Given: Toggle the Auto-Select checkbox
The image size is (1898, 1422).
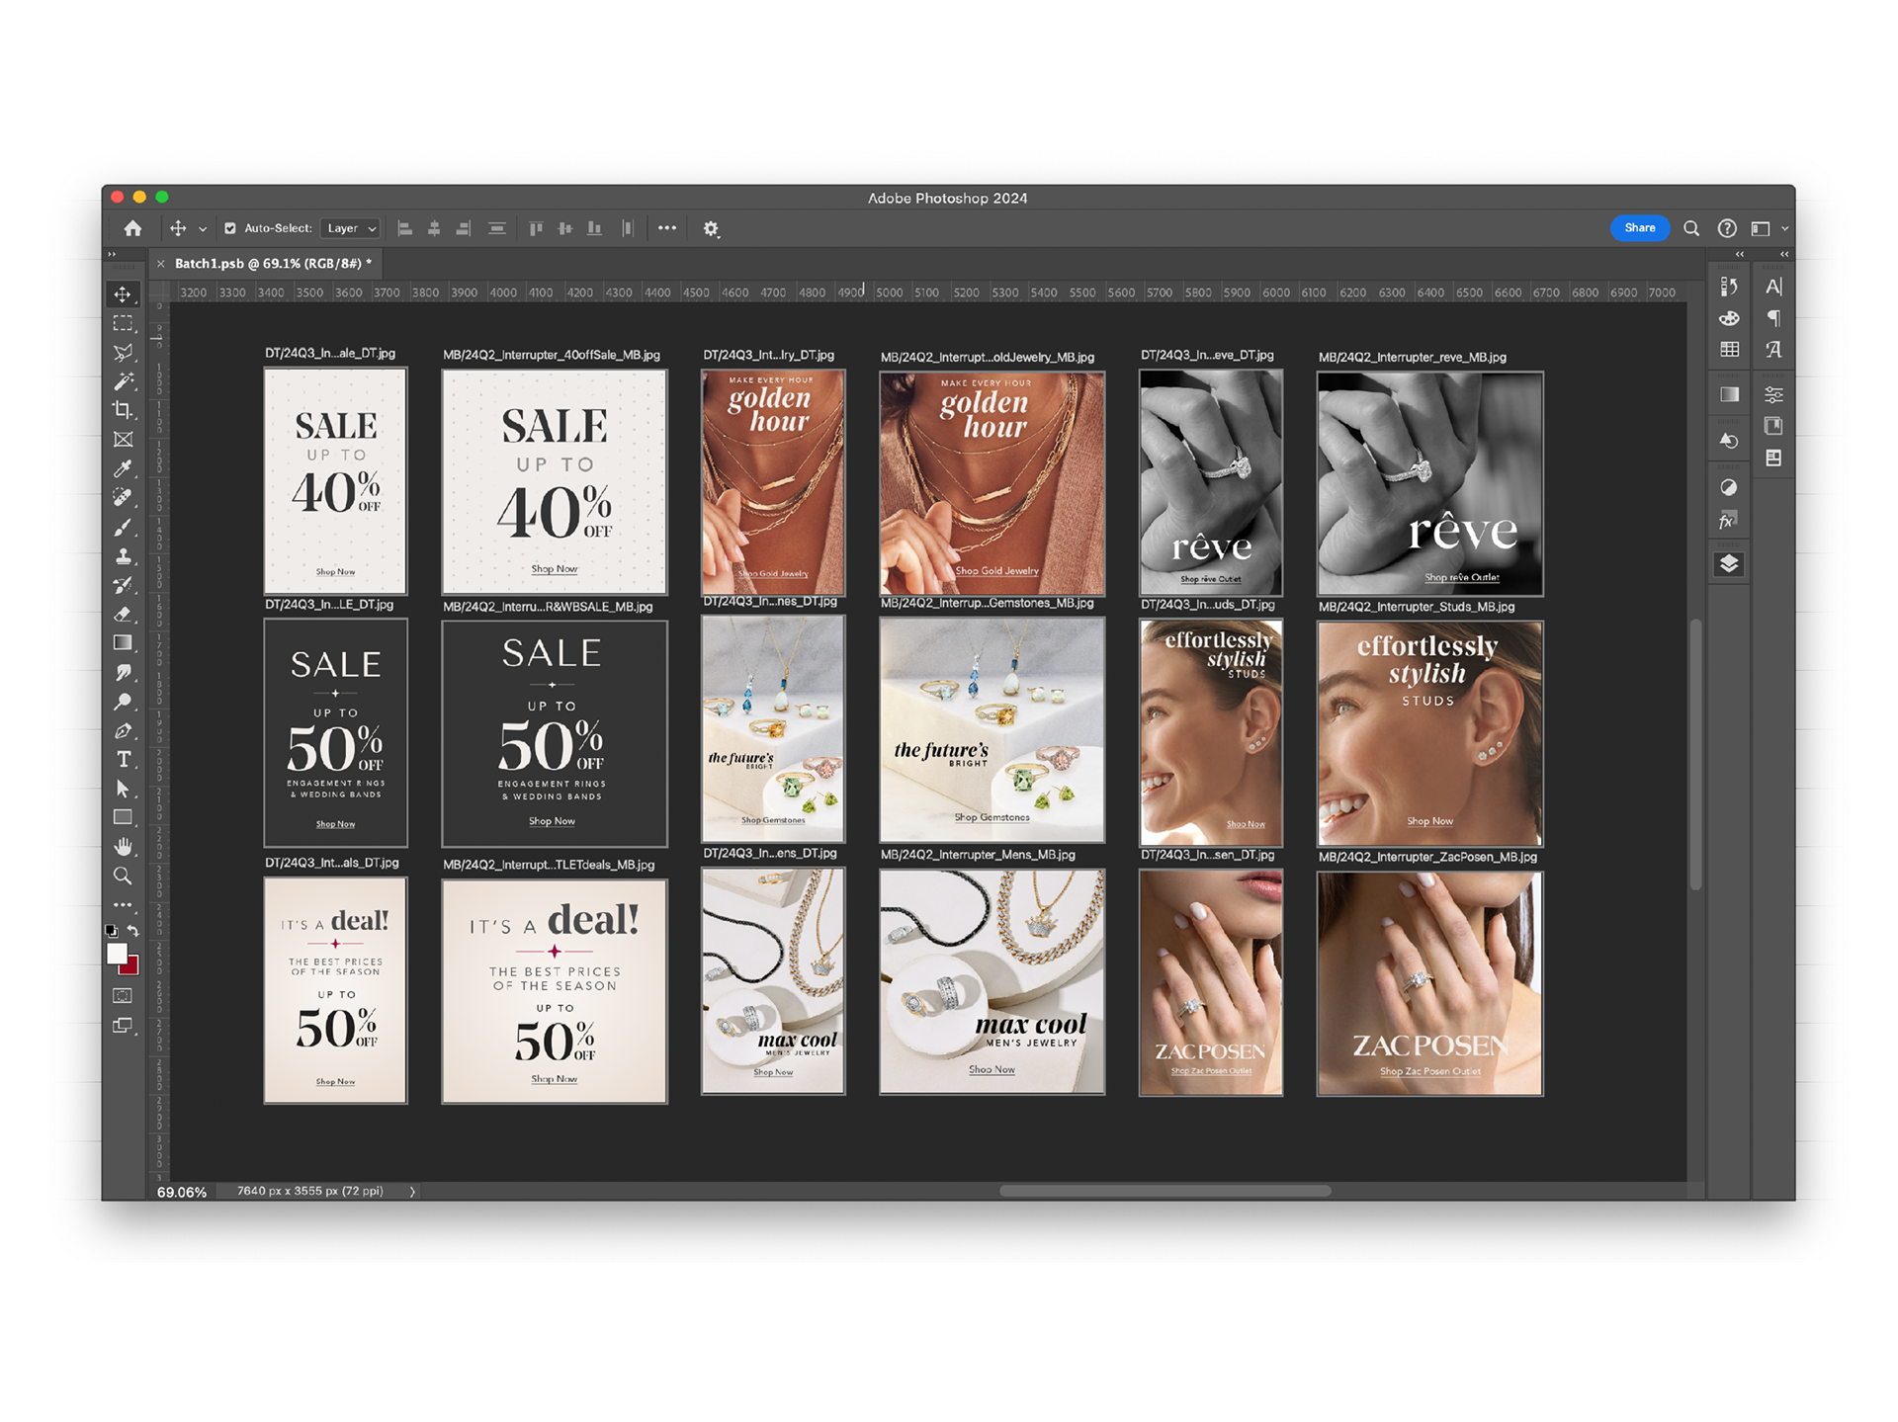Looking at the screenshot, I should click(x=230, y=228).
